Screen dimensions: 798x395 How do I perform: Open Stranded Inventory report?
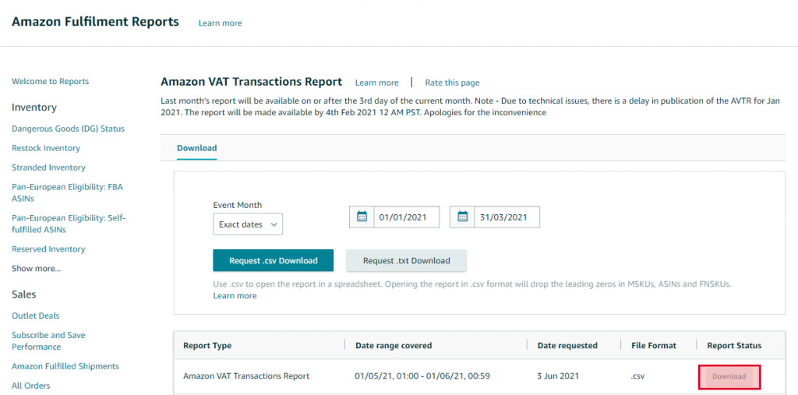click(x=49, y=168)
